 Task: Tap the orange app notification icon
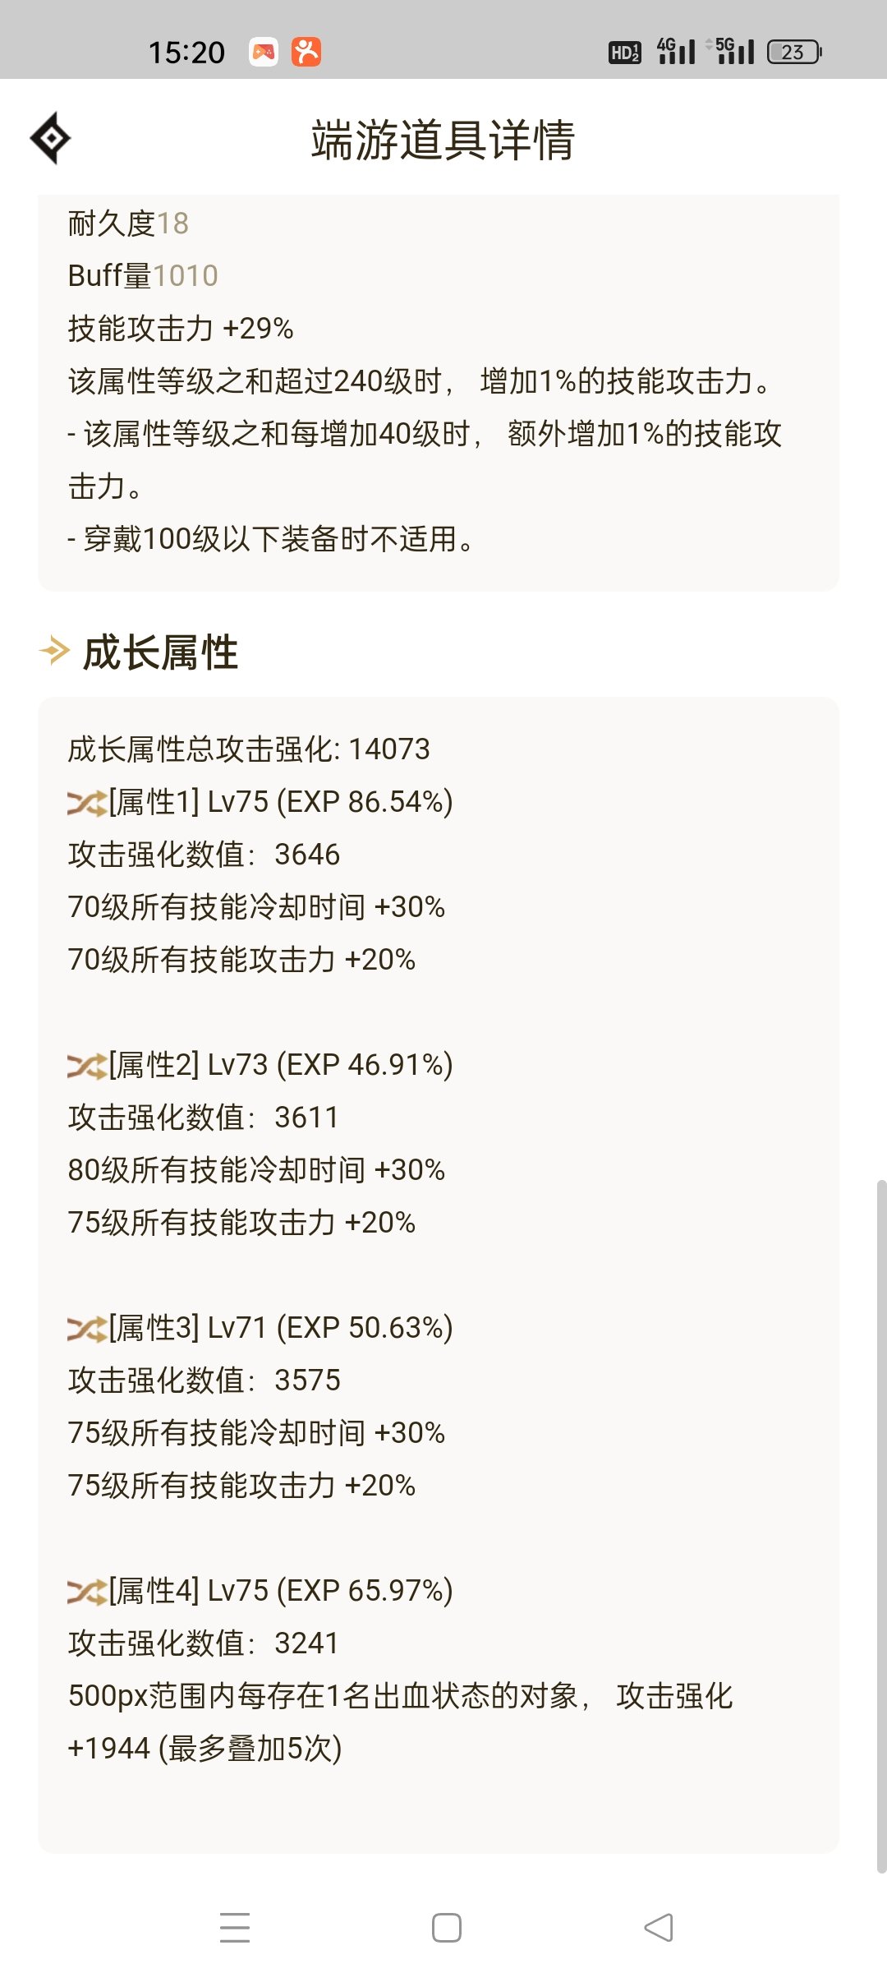coord(306,52)
